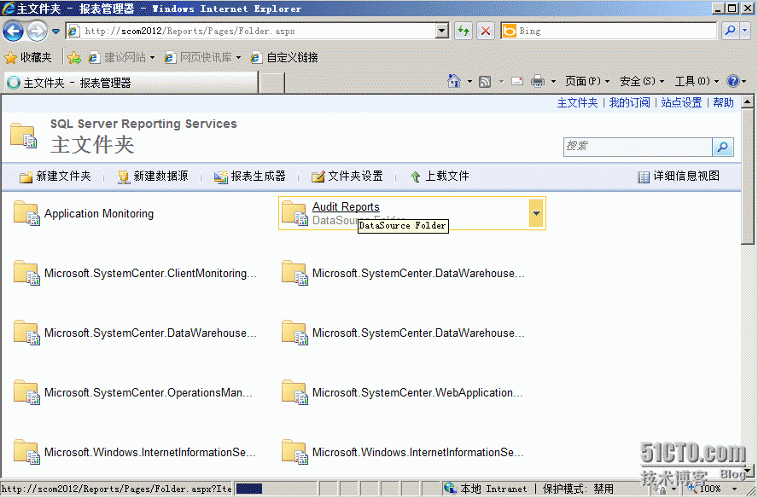
Task: Click the 搜索 report search field
Action: coord(638,147)
